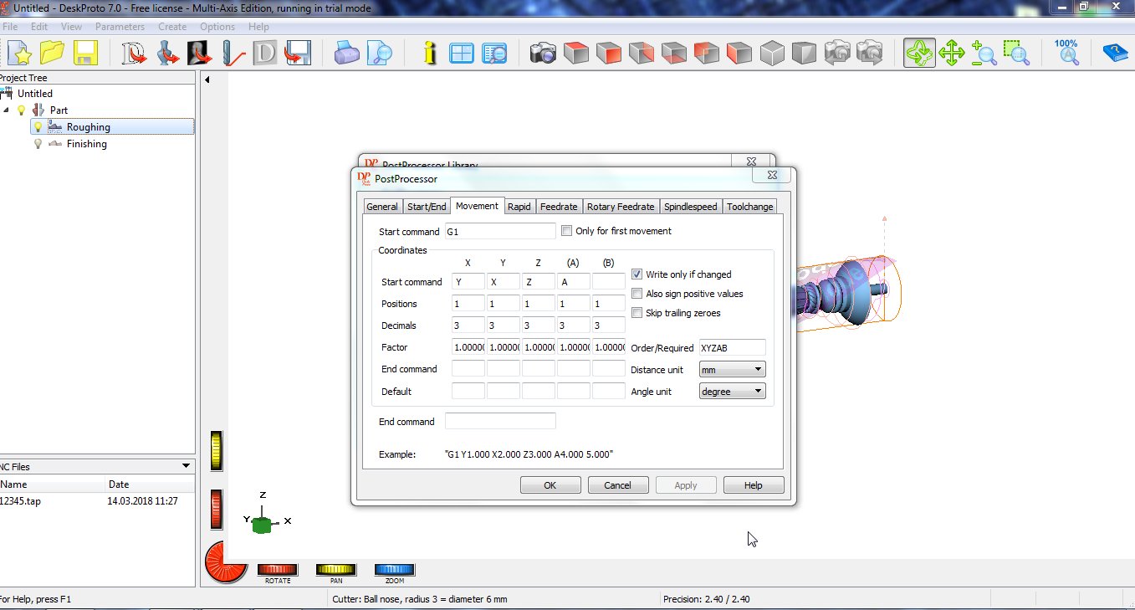This screenshot has width=1135, height=610.
Task: Save the project with the floppy icon
Action: coord(85,54)
